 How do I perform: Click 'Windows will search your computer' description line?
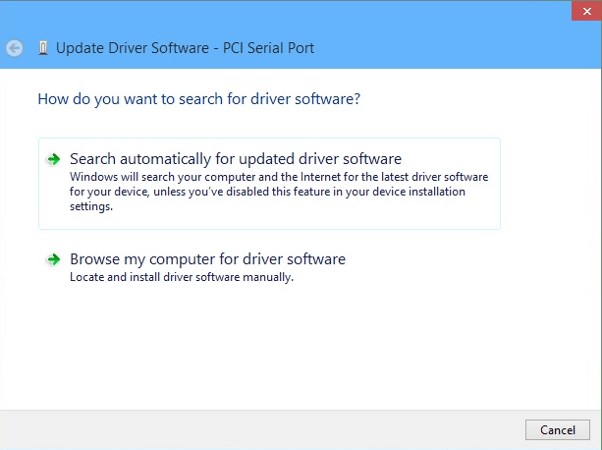279,176
